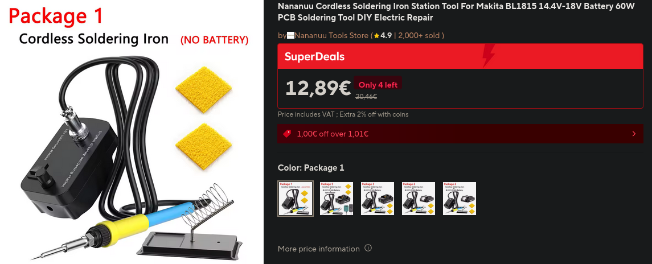Screen dimensions: 652x264
Task: Click the 4.9 rating score
Action: pos(386,36)
